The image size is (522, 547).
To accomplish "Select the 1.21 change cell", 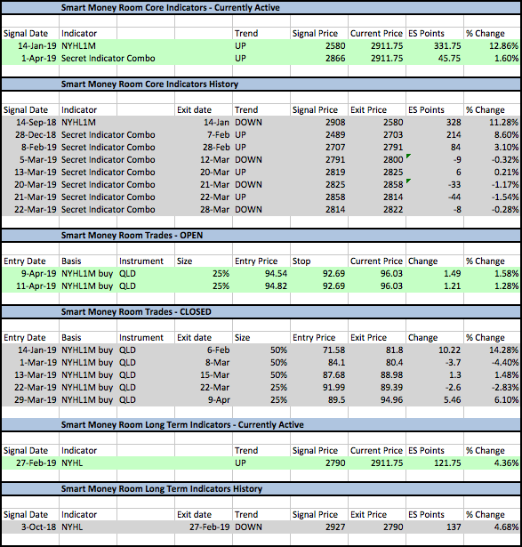I will pyautogui.click(x=453, y=286).
